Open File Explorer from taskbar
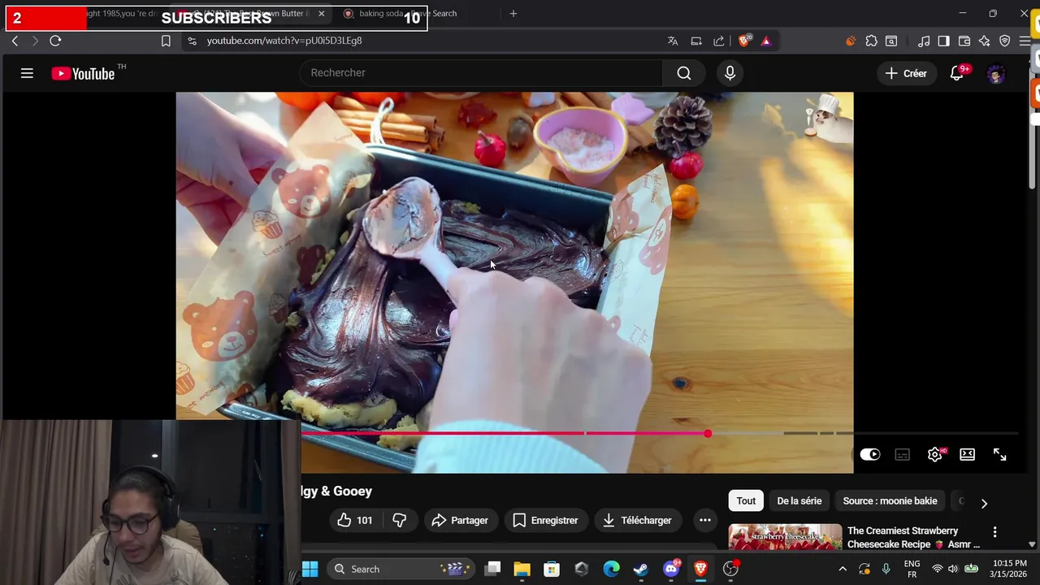The height and width of the screenshot is (585, 1040). [x=522, y=569]
